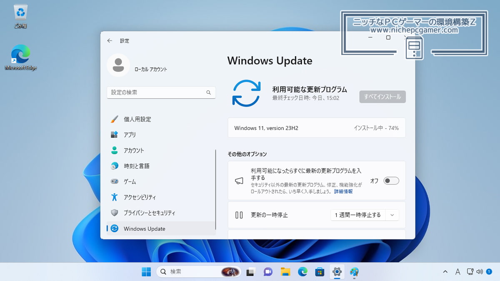The height and width of the screenshot is (281, 500).
Task: Click the 最終チェック日時: 今日、15:02 text
Action: pos(305,98)
